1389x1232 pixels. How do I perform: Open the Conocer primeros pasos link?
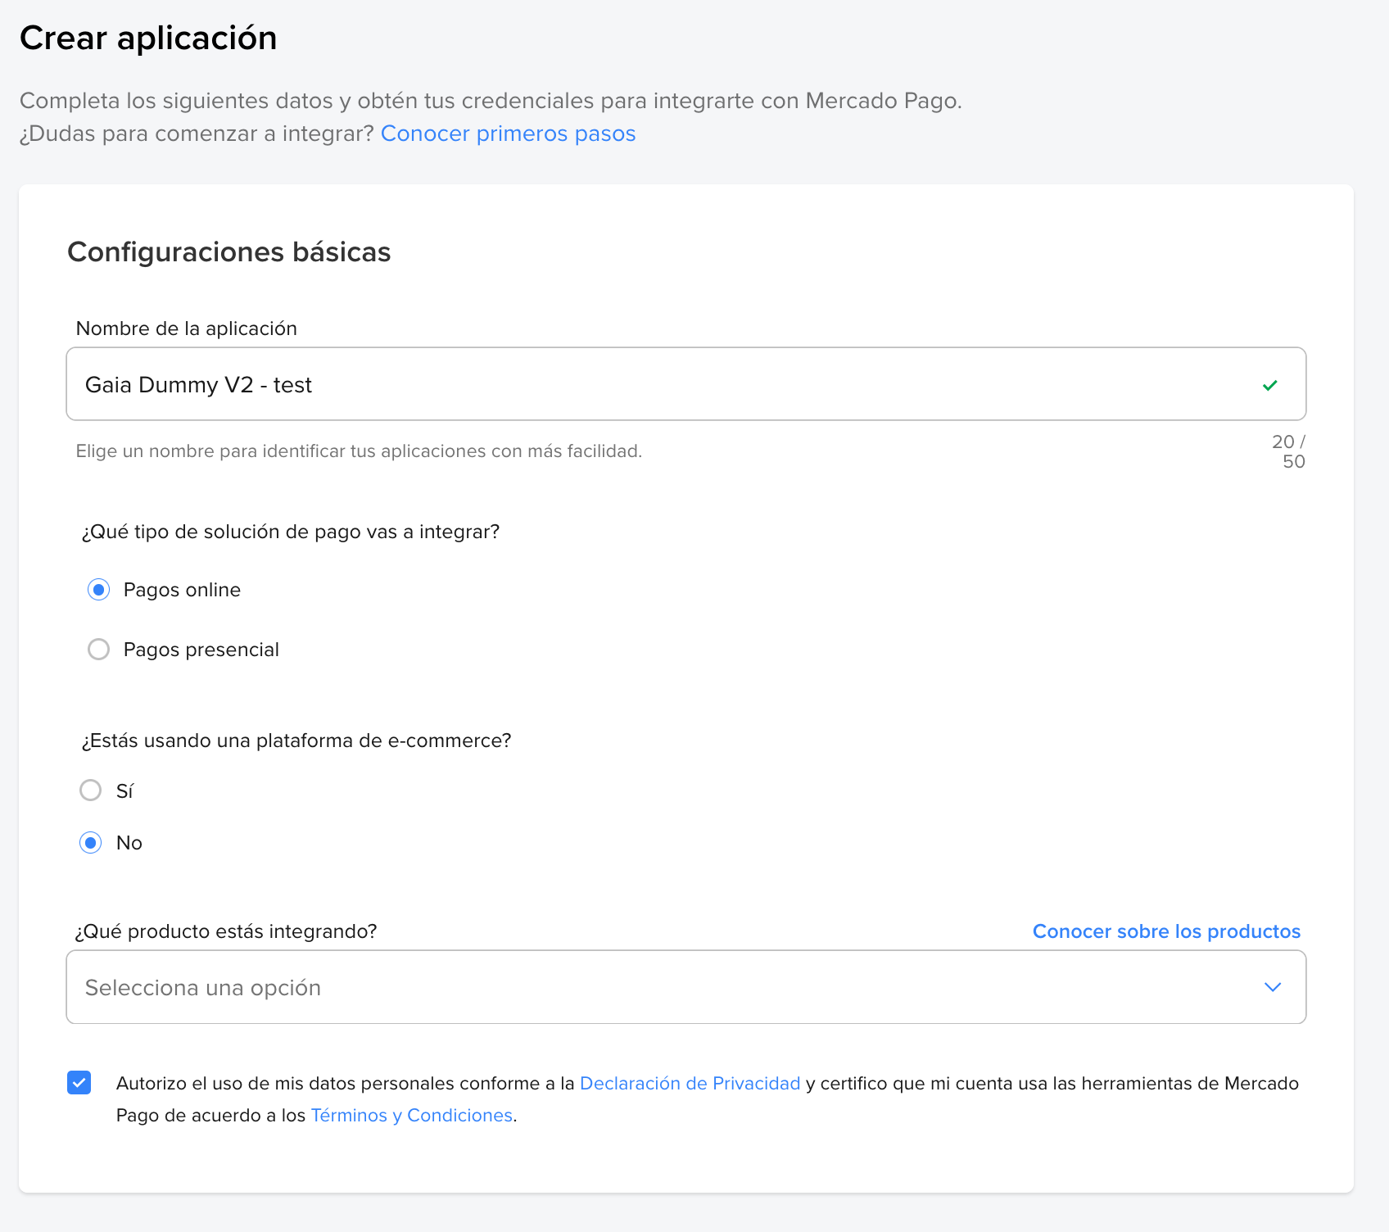tap(508, 134)
